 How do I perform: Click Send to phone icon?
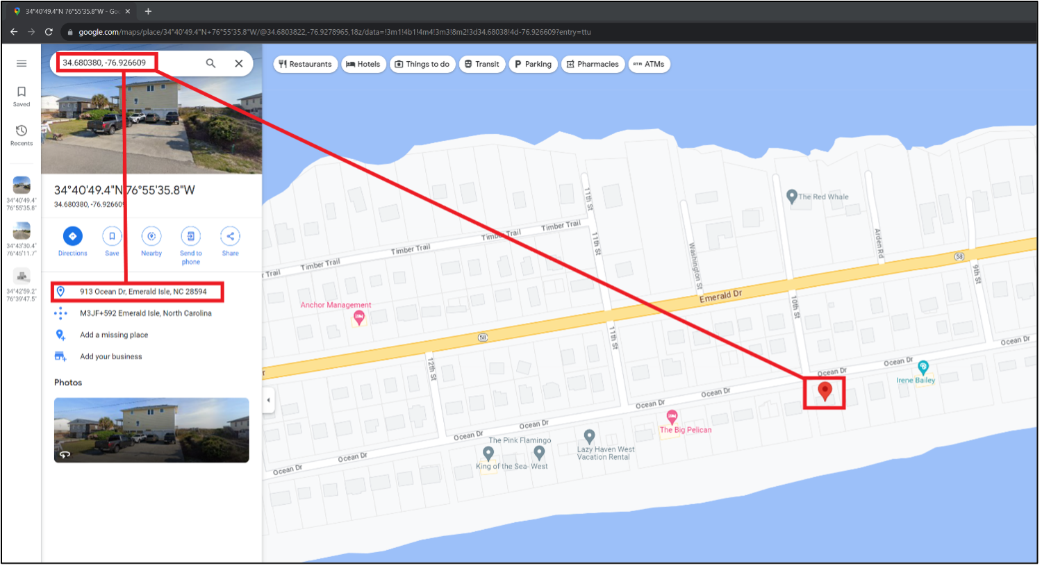click(190, 236)
